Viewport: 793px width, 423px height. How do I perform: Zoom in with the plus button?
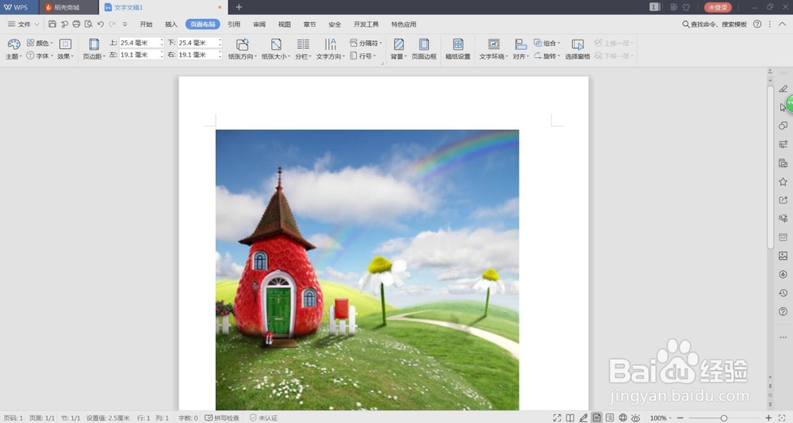tap(768, 418)
